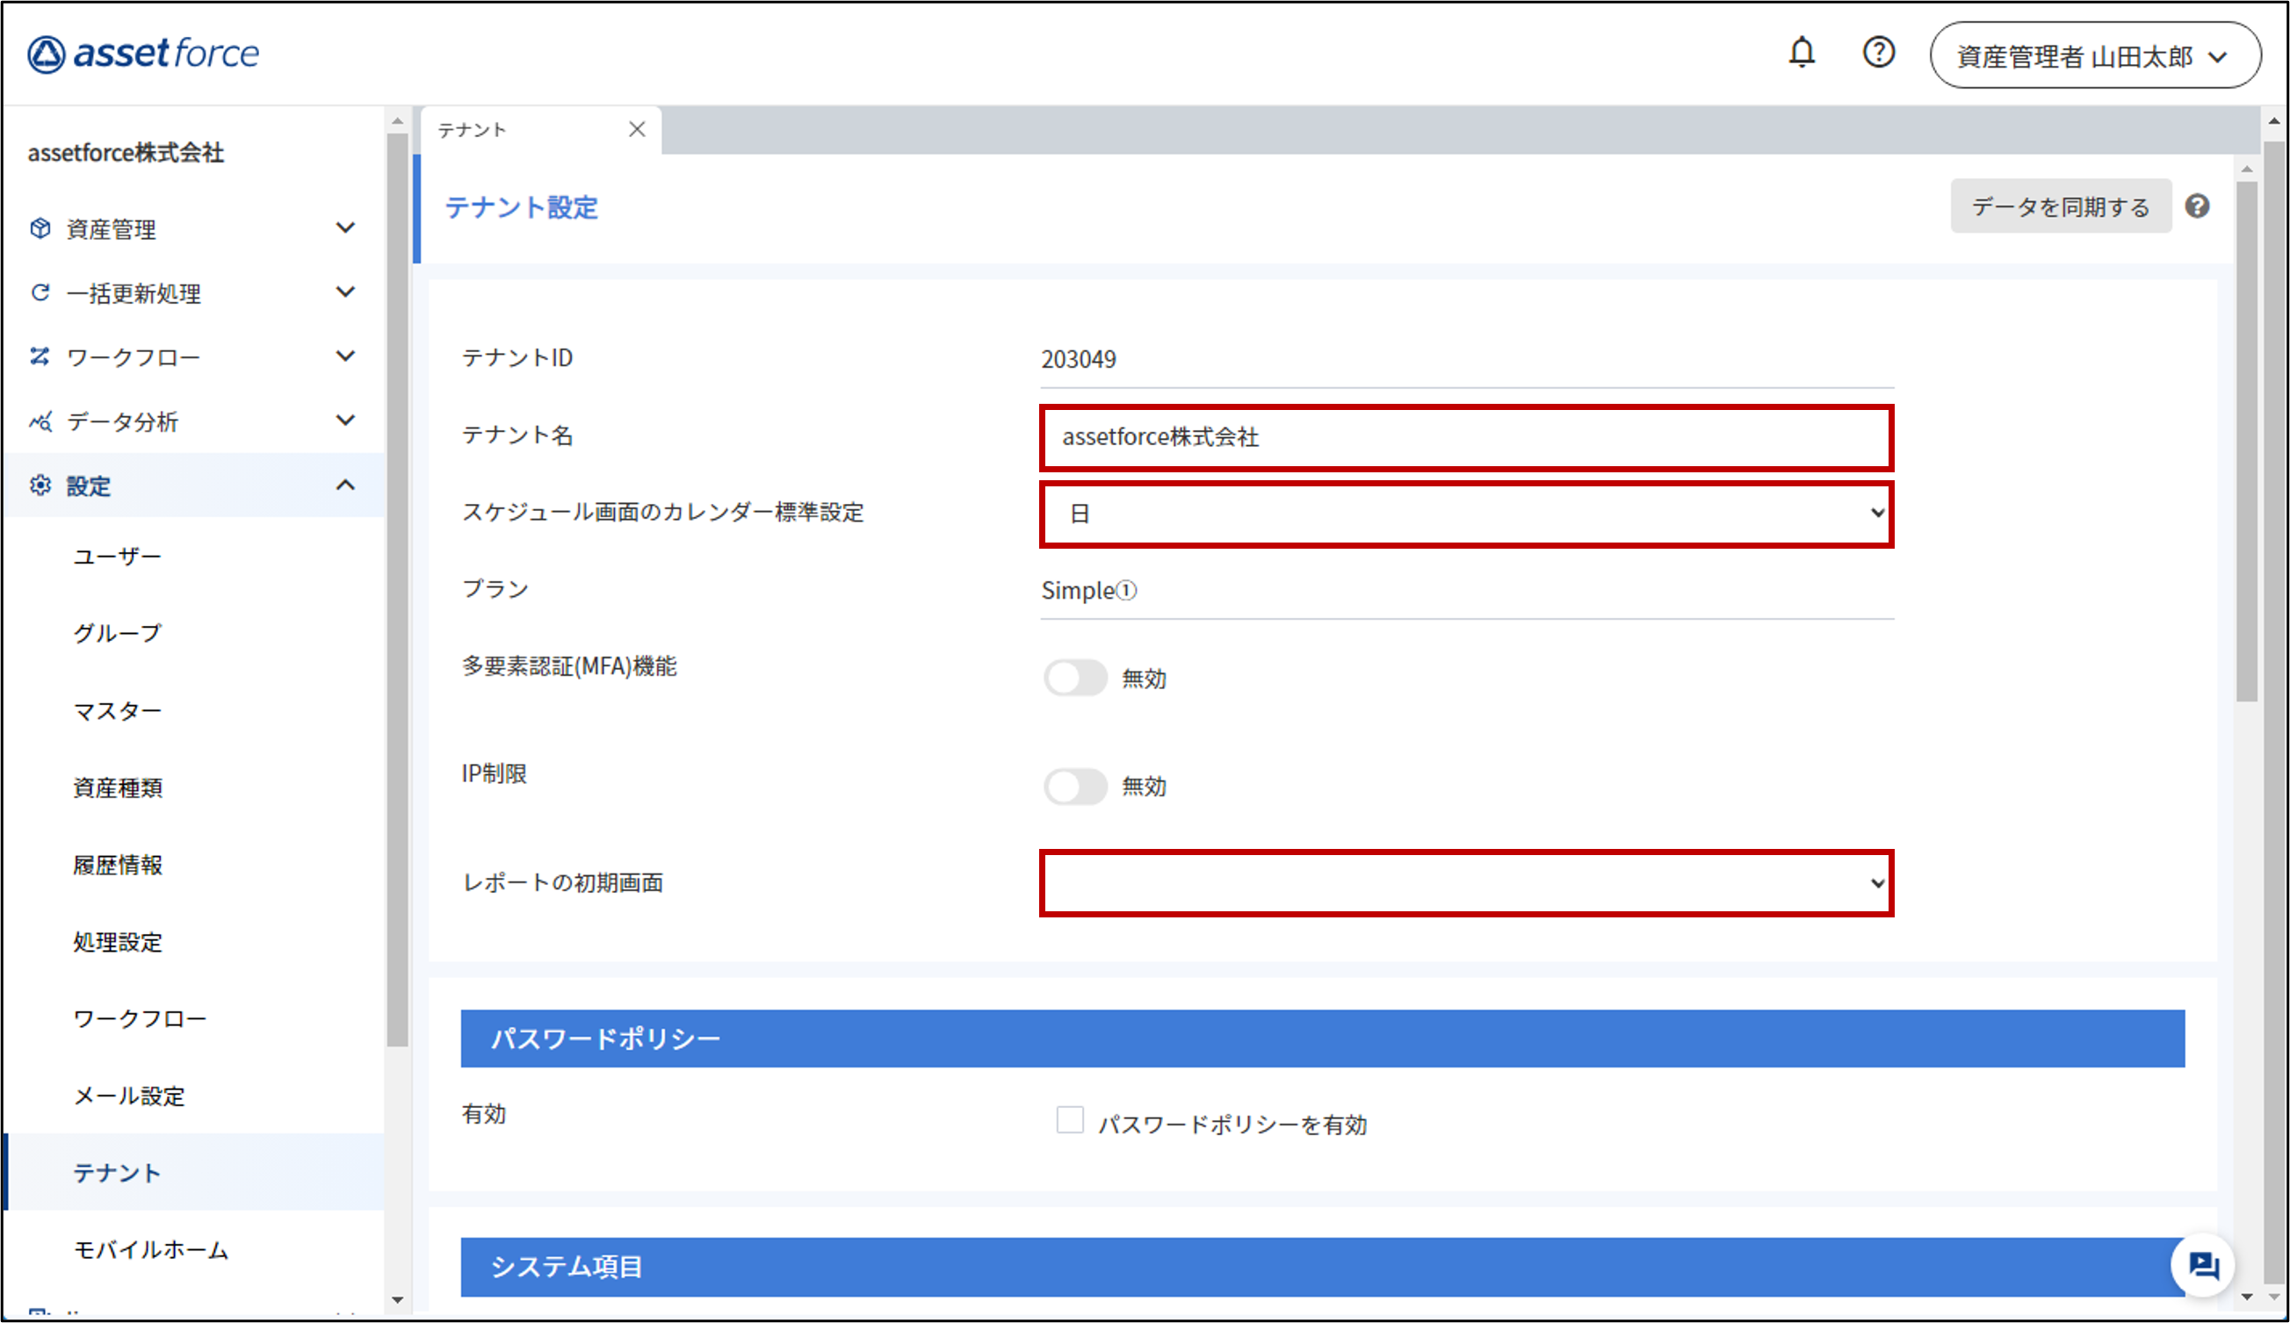Click the 設定 gear icon
This screenshot has height=1323, width=2290.
coord(40,485)
